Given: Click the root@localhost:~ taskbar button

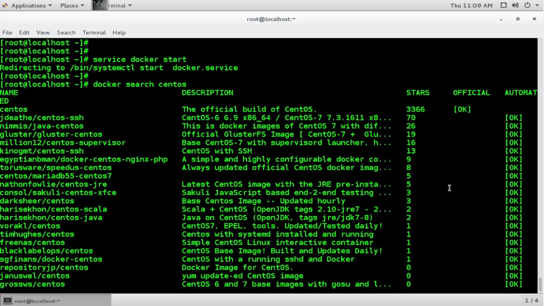Looking at the screenshot, I should coord(56,300).
